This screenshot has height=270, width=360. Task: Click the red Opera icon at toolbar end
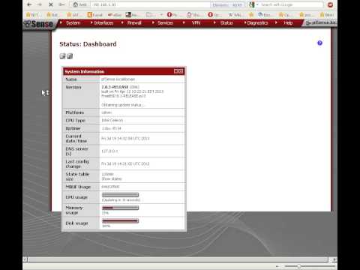pyautogui.click(x=330, y=4)
